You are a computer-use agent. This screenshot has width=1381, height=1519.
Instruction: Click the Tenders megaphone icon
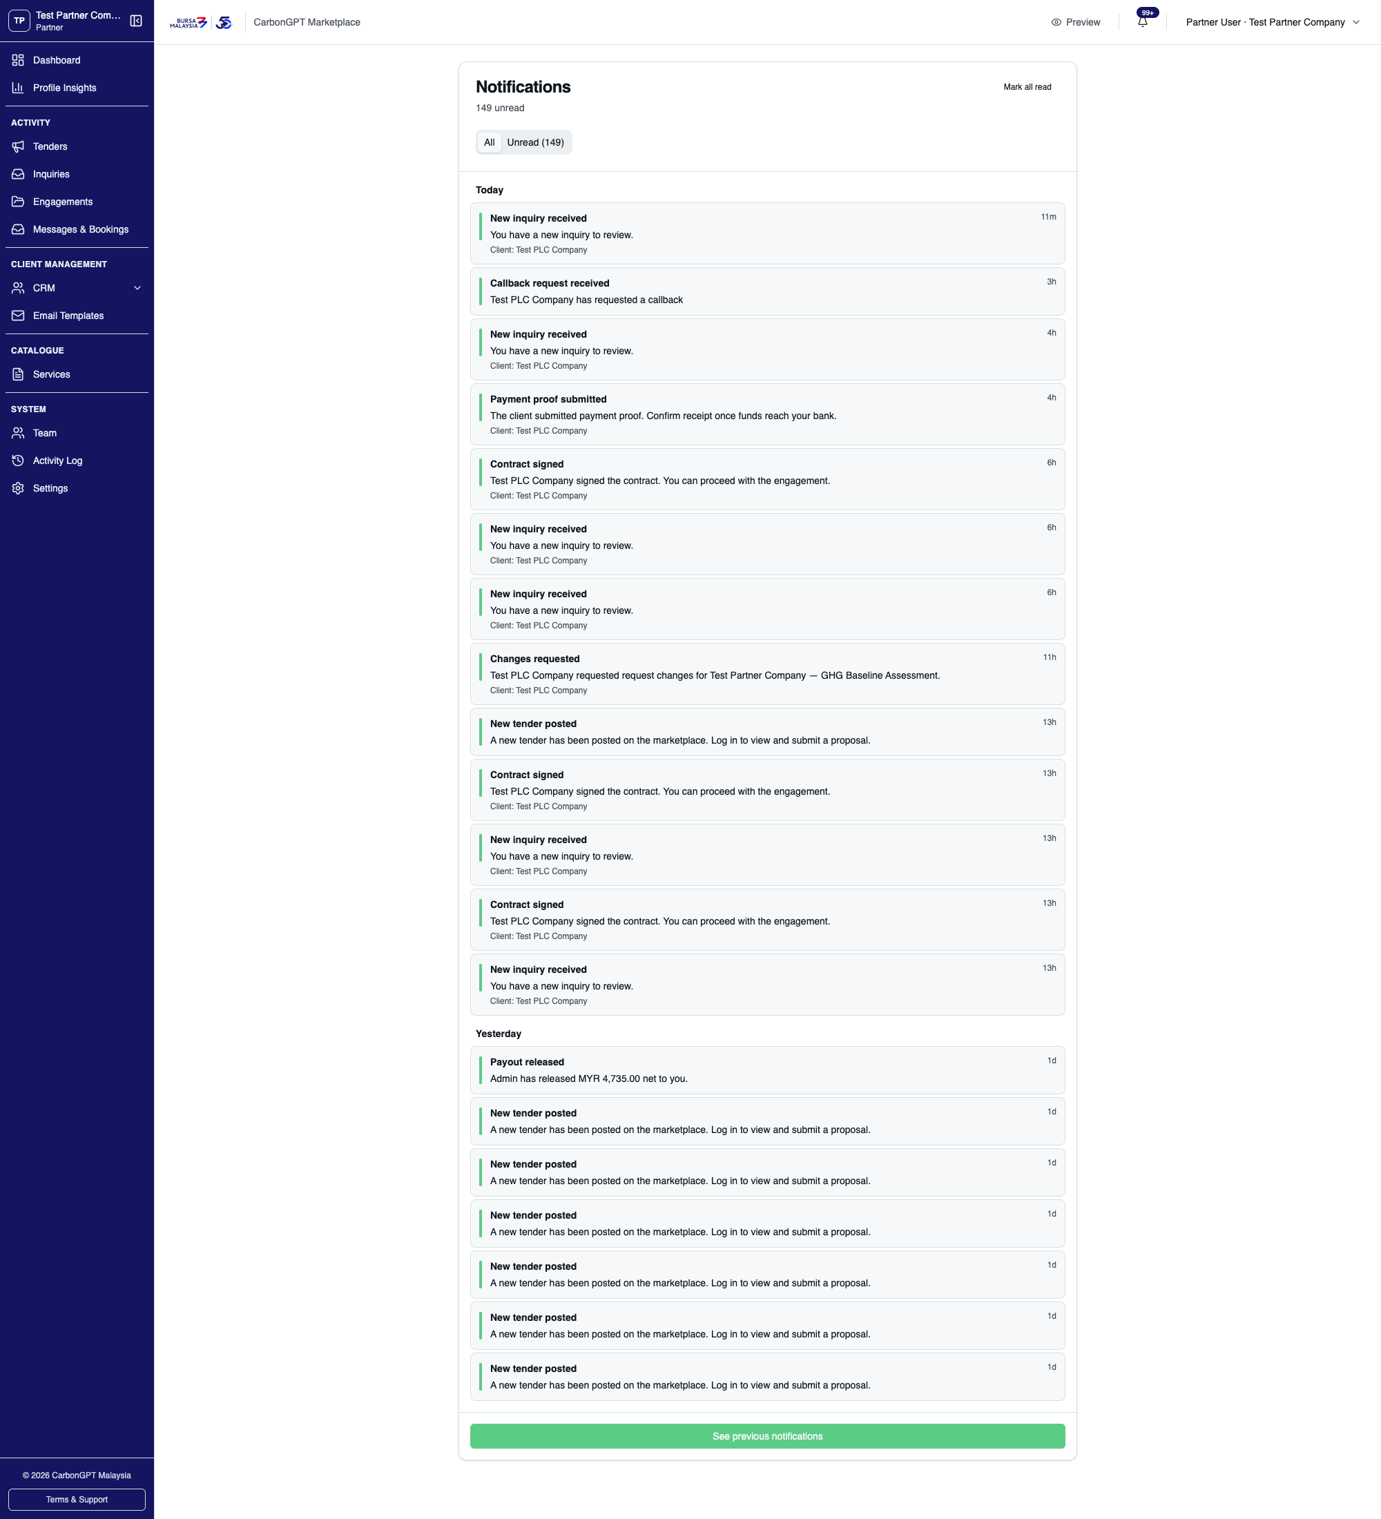[18, 146]
